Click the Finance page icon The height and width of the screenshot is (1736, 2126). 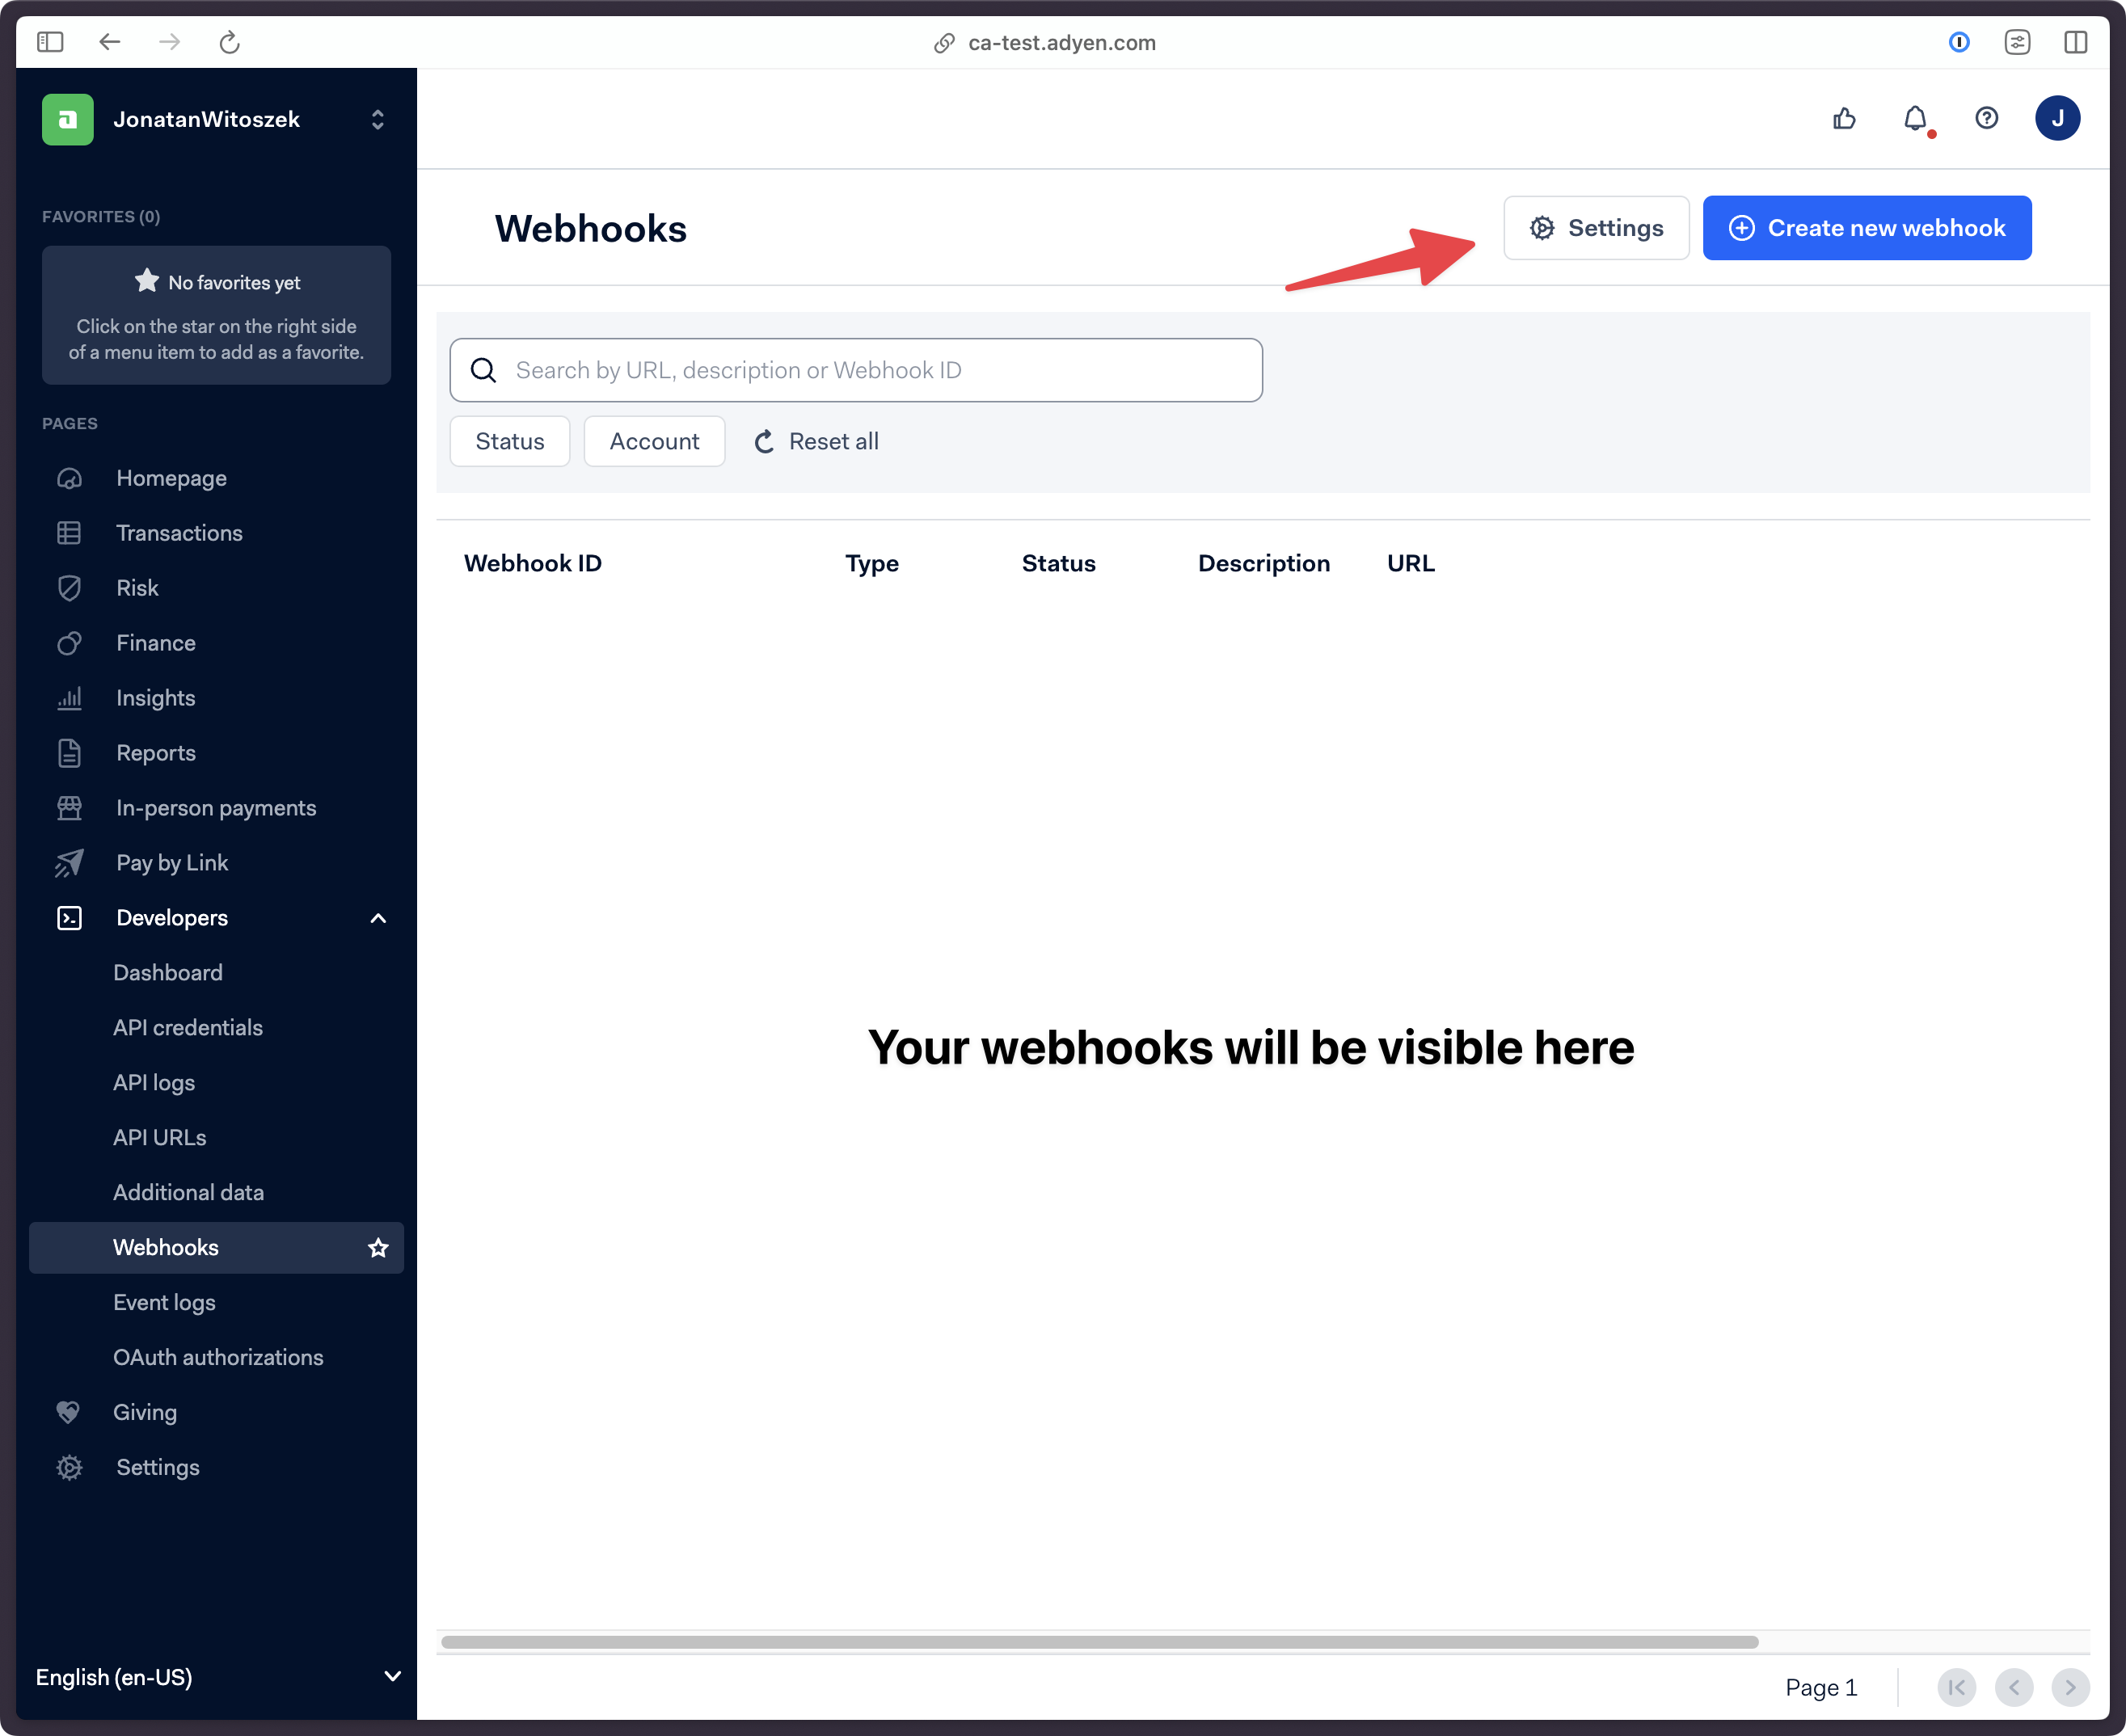pyautogui.click(x=70, y=641)
